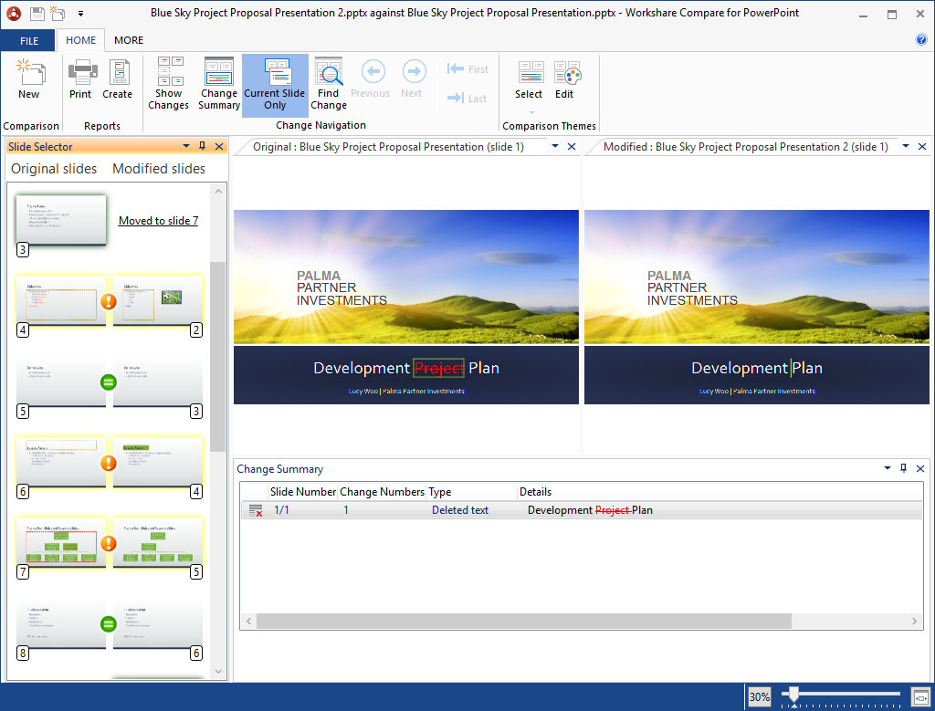935x711 pixels.
Task: Print the comparison report
Action: (80, 79)
